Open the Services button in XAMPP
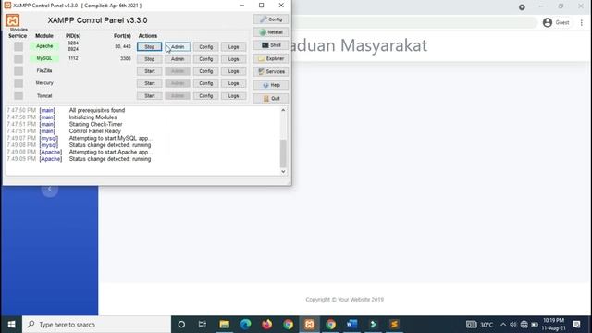 click(x=271, y=72)
